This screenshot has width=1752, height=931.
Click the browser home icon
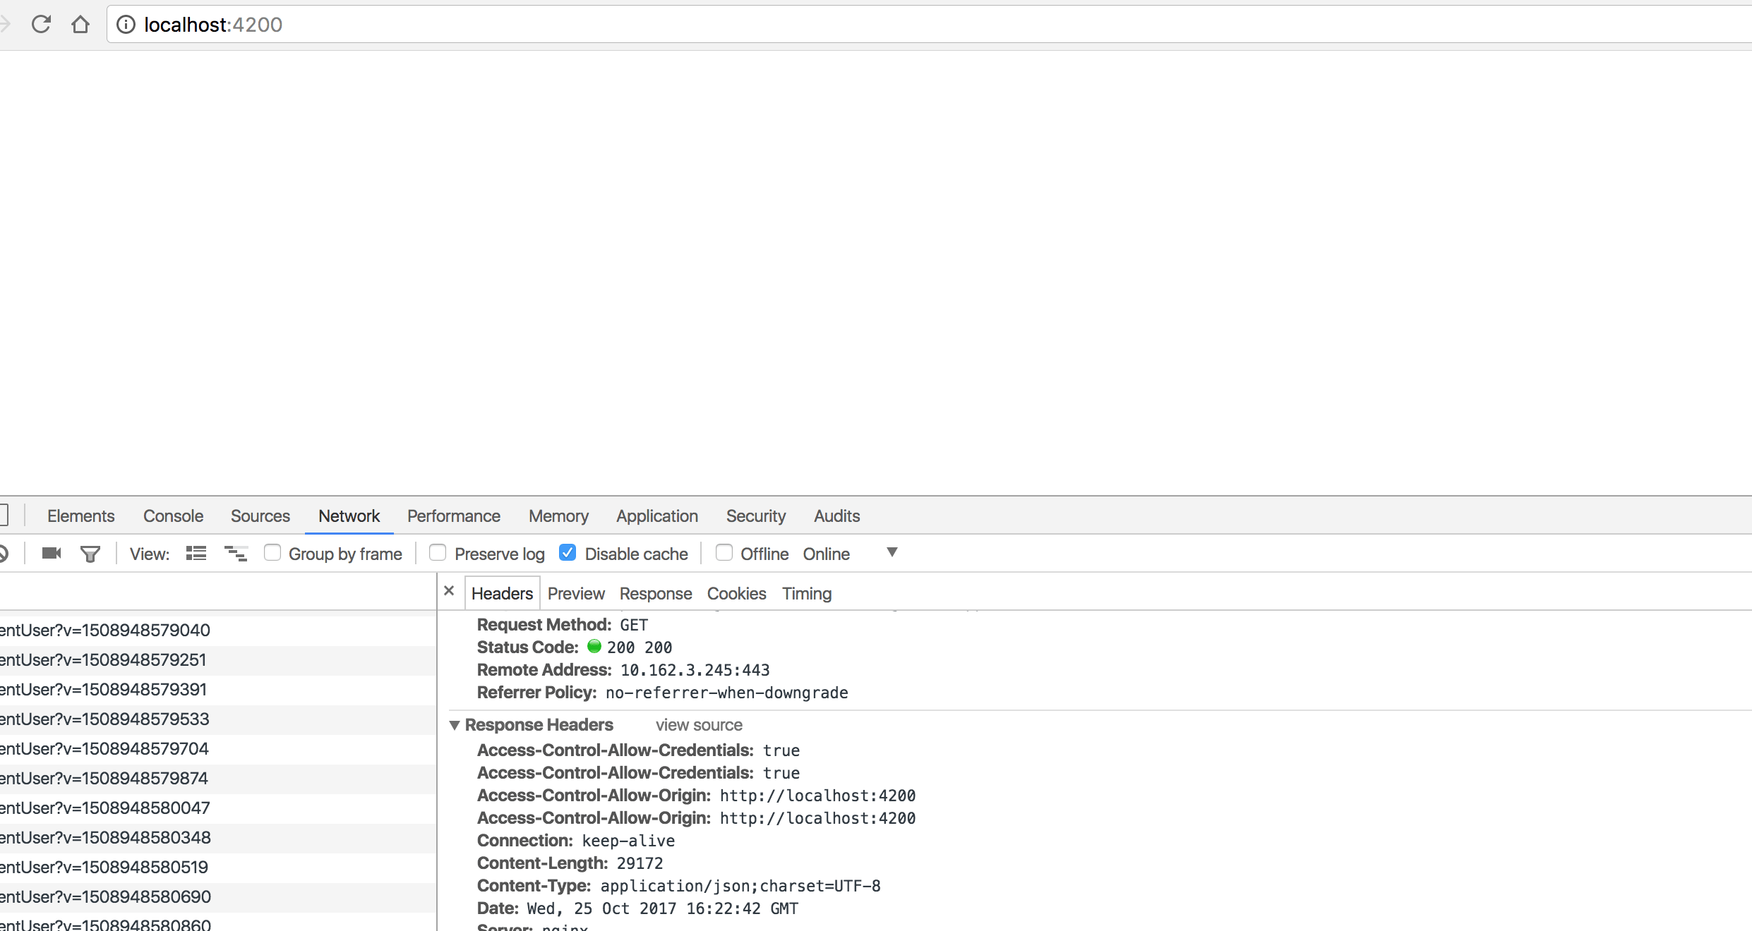(x=80, y=25)
